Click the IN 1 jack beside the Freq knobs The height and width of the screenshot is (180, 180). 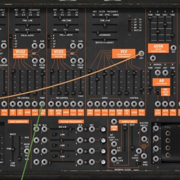[x=156, y=128]
